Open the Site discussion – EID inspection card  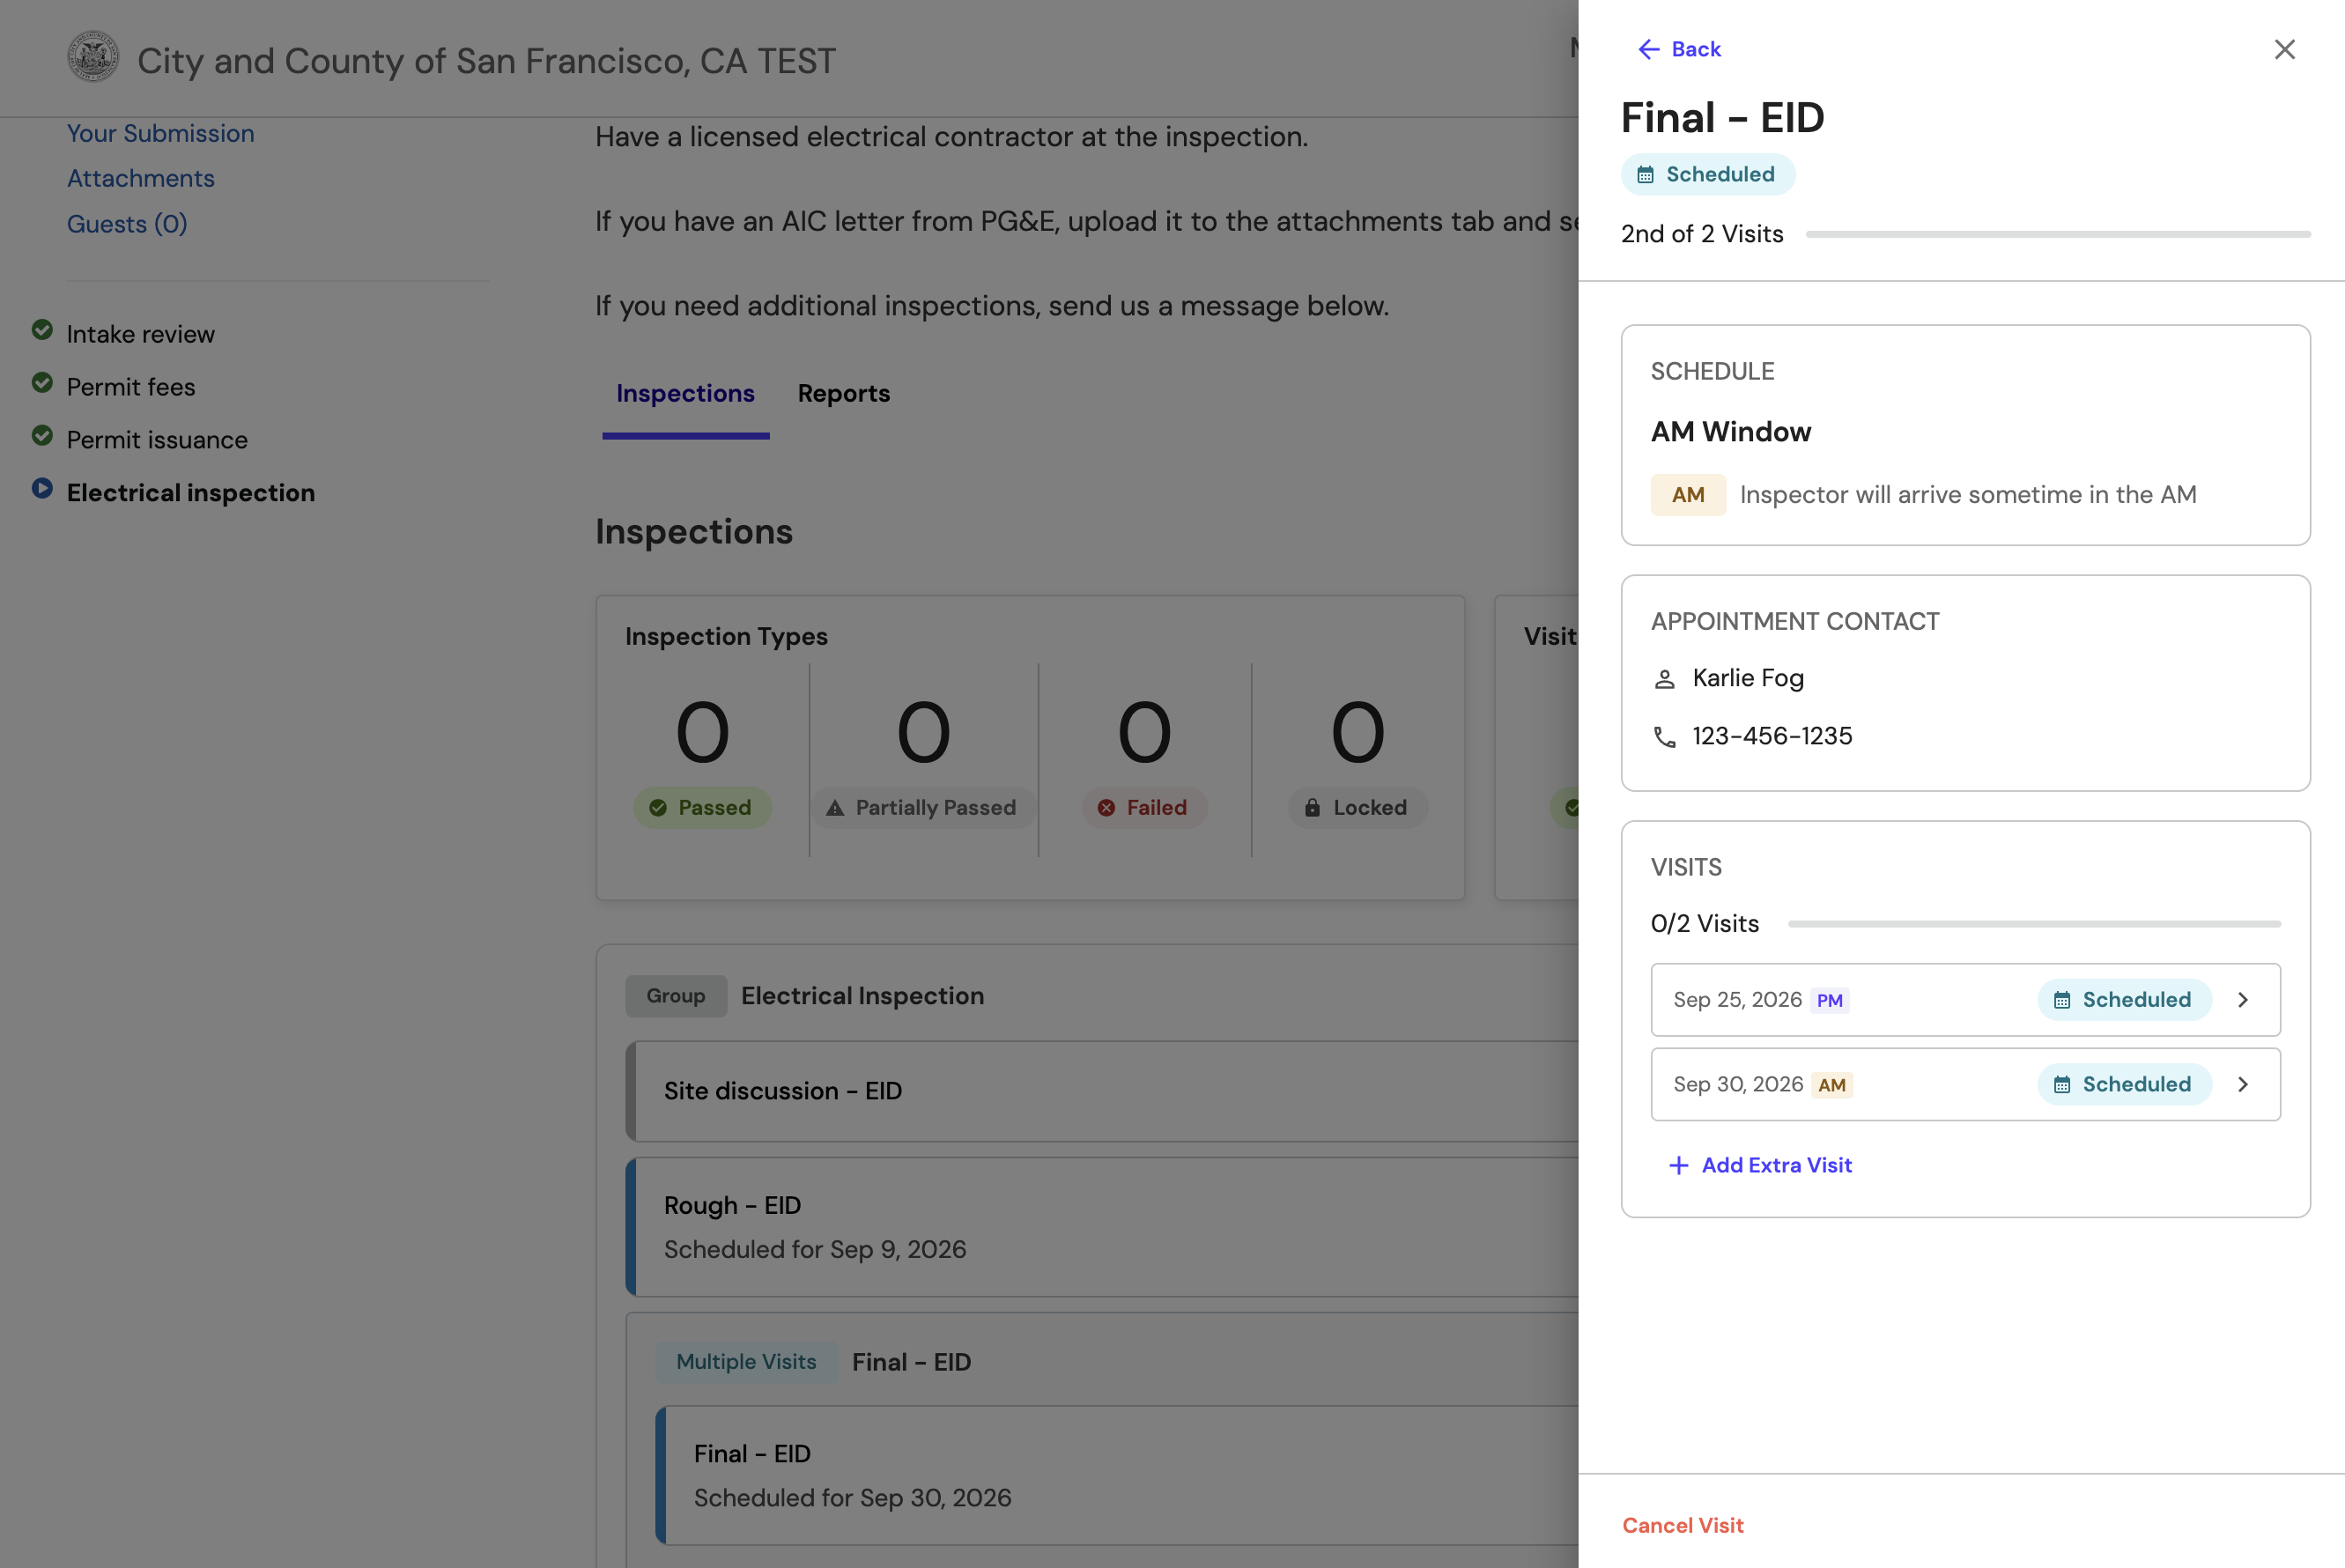pyautogui.click(x=1101, y=1091)
